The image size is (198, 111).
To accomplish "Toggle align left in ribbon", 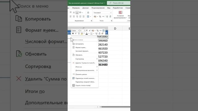I will click(71, 16).
